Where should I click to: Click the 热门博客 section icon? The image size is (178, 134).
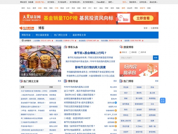click(x=121, y=81)
